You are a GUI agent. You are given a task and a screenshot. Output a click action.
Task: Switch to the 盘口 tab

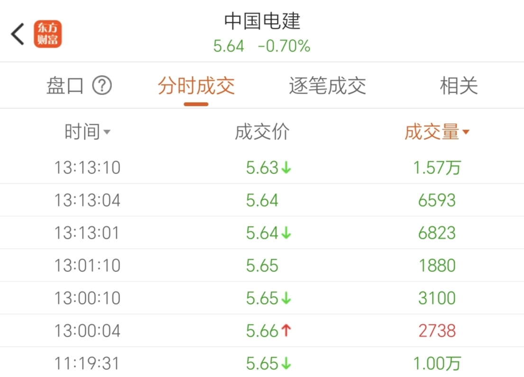(65, 86)
